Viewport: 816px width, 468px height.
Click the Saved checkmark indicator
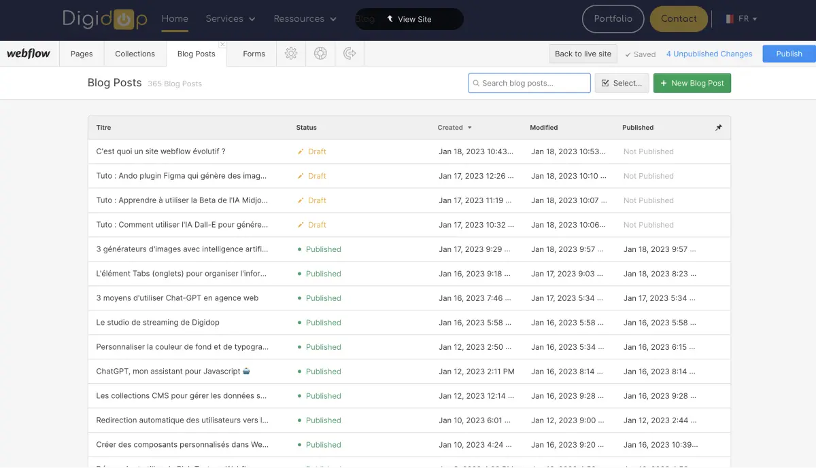(641, 54)
